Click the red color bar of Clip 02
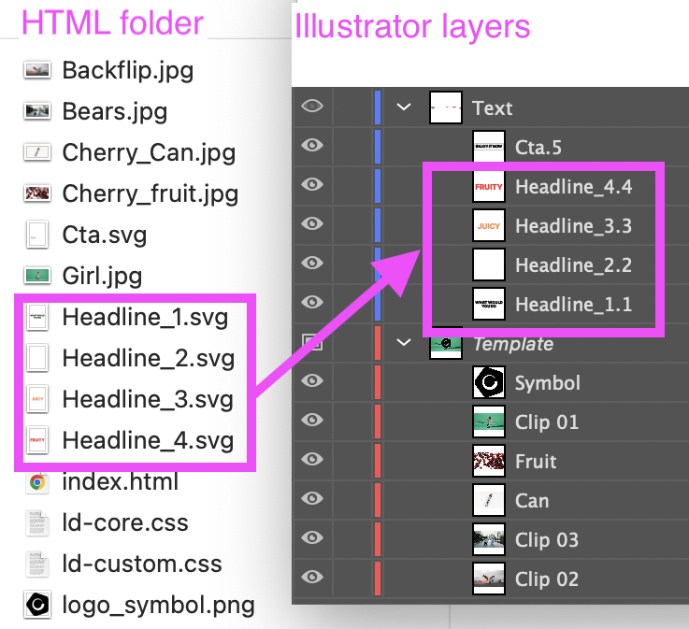 click(378, 579)
